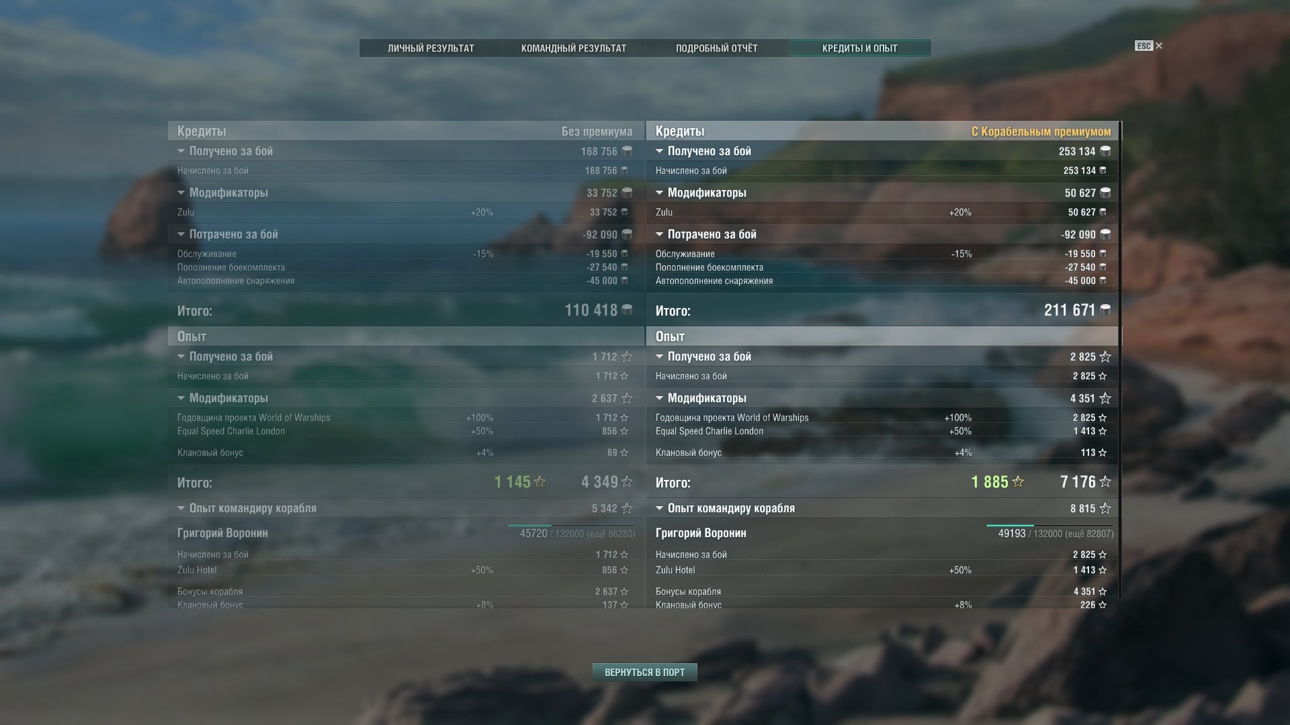
Task: Close results screen with ESC button
Action: pos(1149,46)
